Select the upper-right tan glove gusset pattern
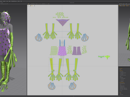 85,37
